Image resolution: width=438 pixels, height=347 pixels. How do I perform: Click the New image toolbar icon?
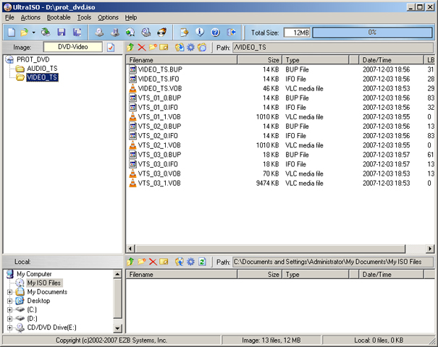tap(12, 33)
